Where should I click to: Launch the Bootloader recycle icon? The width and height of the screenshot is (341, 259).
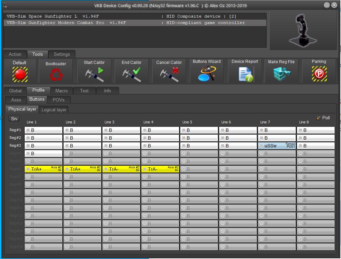coord(56,74)
